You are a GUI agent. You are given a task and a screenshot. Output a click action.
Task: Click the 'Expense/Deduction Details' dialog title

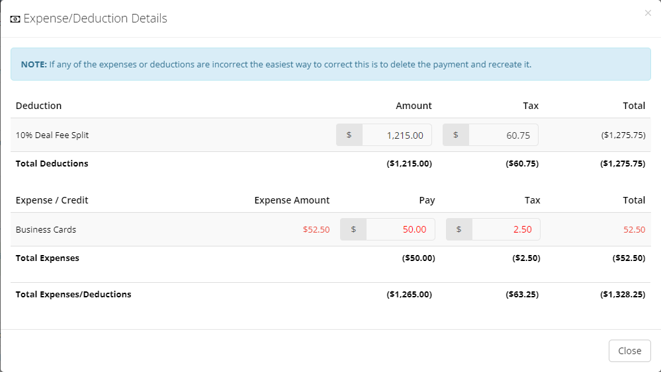pos(95,19)
